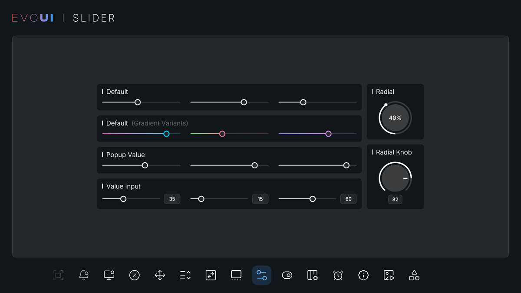
Task: Click the cyan gradient slider handle
Action: click(x=166, y=134)
